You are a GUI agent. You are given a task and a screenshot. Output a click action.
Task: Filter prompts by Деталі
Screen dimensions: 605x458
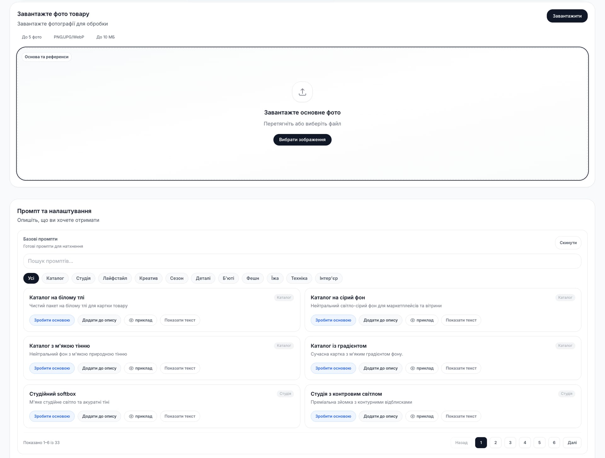[203, 278]
